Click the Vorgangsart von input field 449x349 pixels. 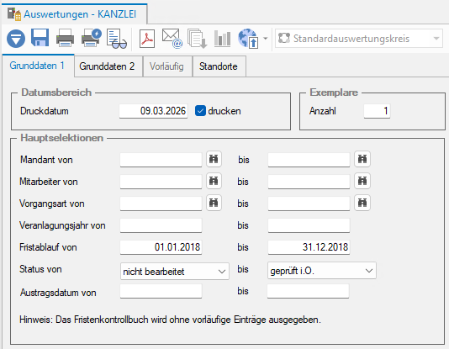[x=161, y=204]
